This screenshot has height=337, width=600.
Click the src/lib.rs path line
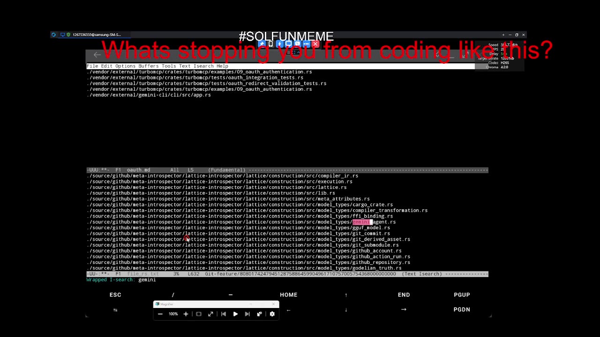click(x=211, y=193)
